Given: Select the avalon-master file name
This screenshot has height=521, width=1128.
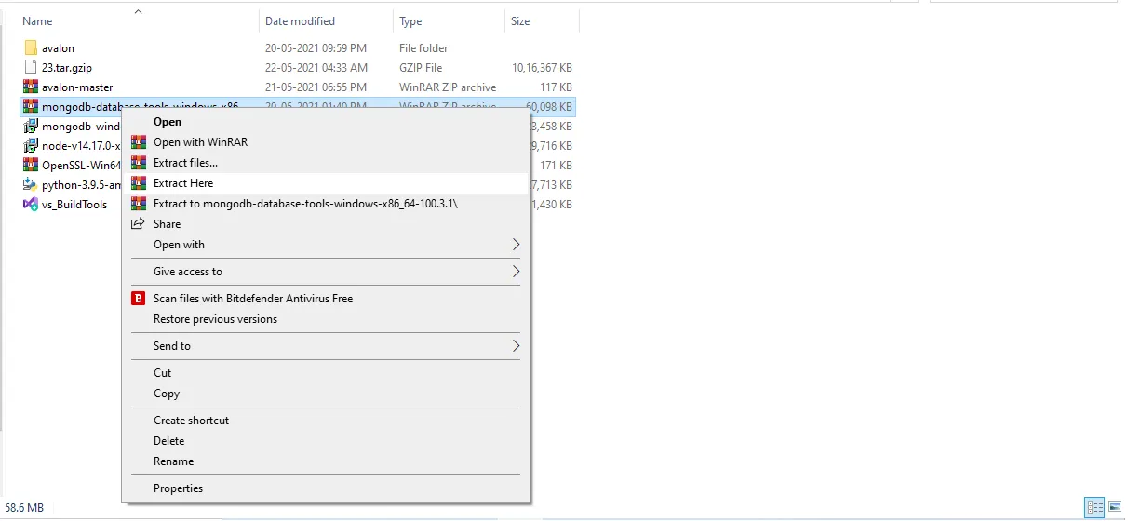Looking at the screenshot, I should click(77, 87).
